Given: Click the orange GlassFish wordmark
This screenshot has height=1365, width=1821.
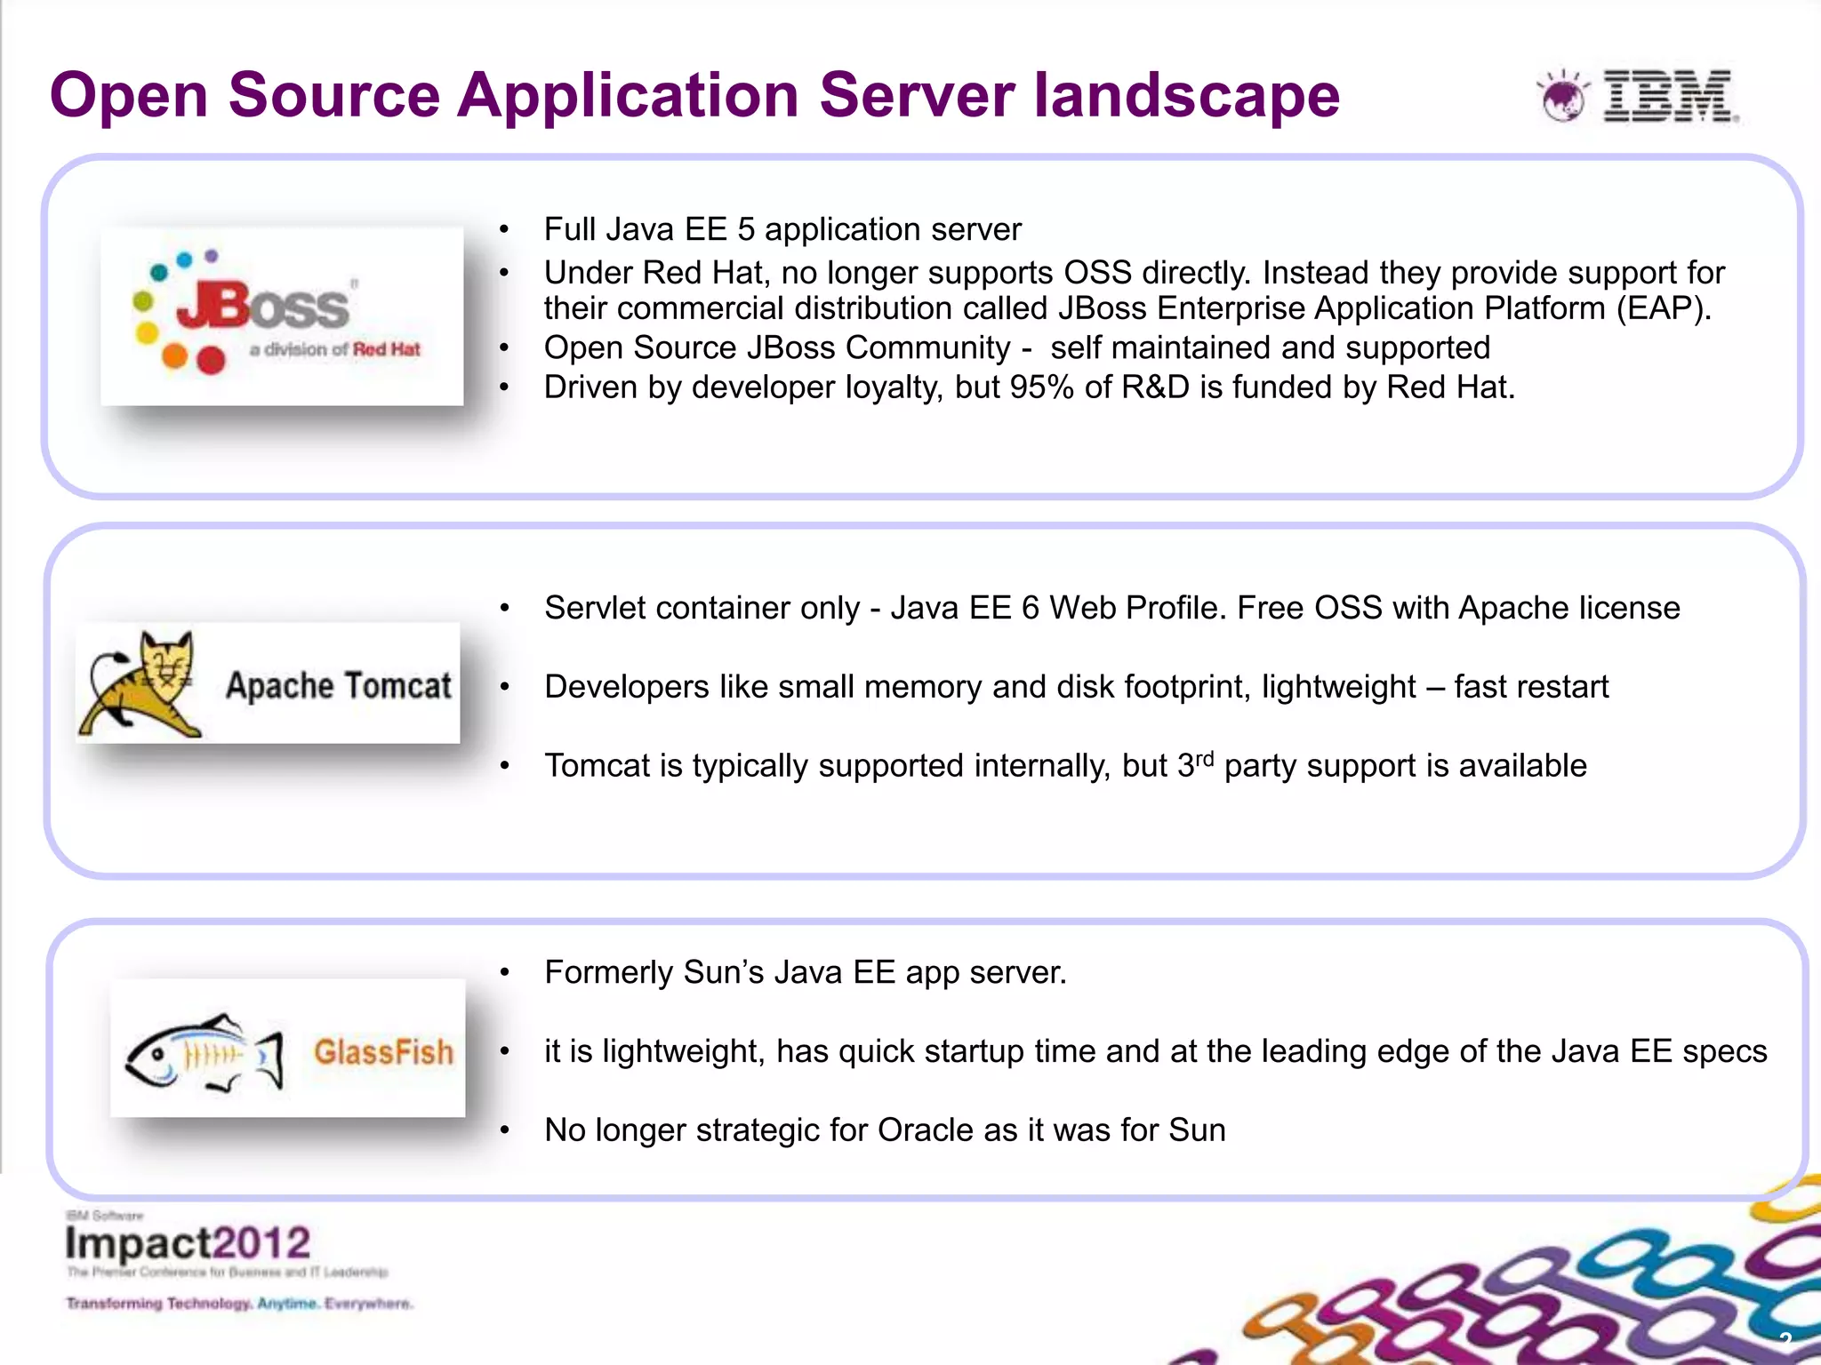Looking at the screenshot, I should pyautogui.click(x=383, y=1052).
